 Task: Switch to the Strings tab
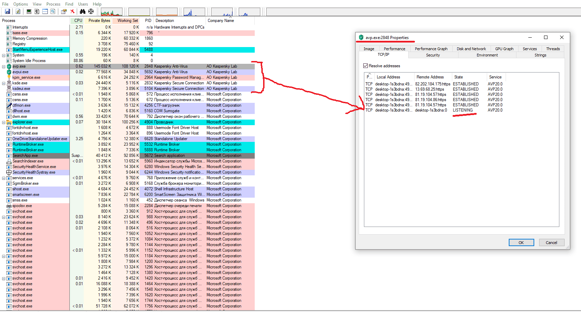[x=540, y=55]
